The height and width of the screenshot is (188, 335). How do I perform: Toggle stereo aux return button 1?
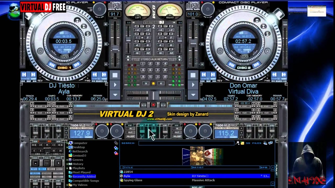pyautogui.click(x=143, y=63)
